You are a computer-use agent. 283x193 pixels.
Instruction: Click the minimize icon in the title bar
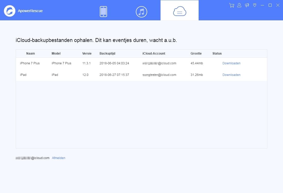262,5
